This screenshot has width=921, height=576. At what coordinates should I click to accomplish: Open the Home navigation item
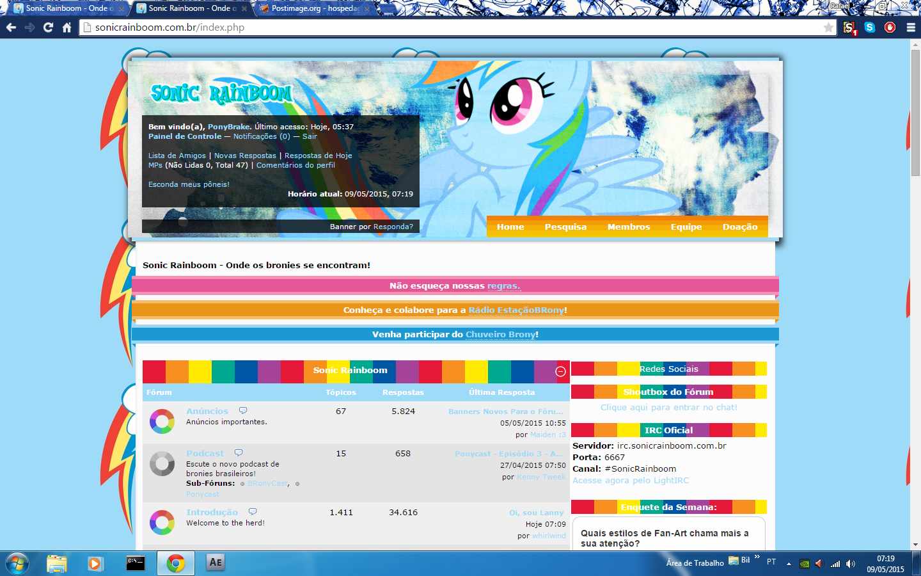tap(510, 227)
